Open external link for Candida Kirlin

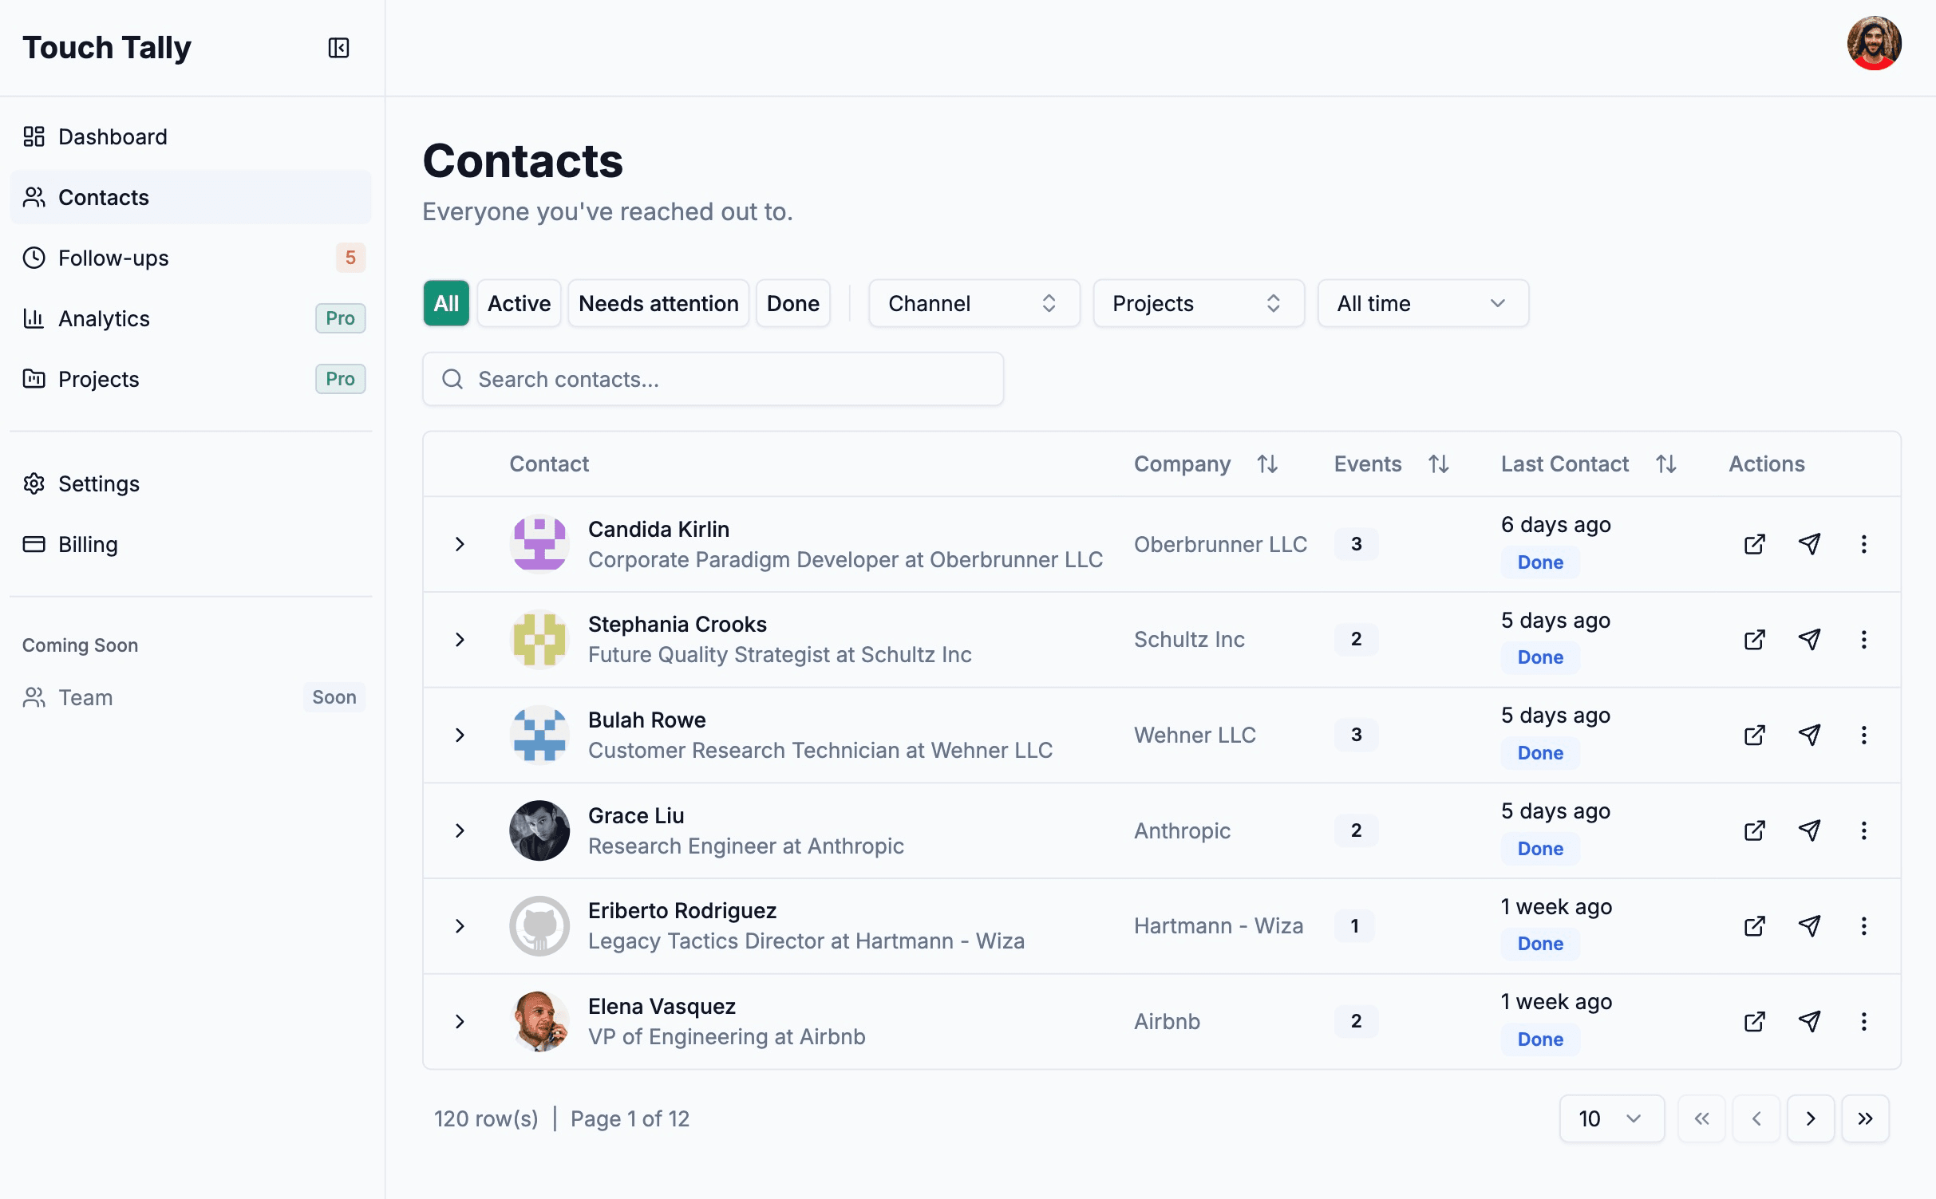[1754, 544]
